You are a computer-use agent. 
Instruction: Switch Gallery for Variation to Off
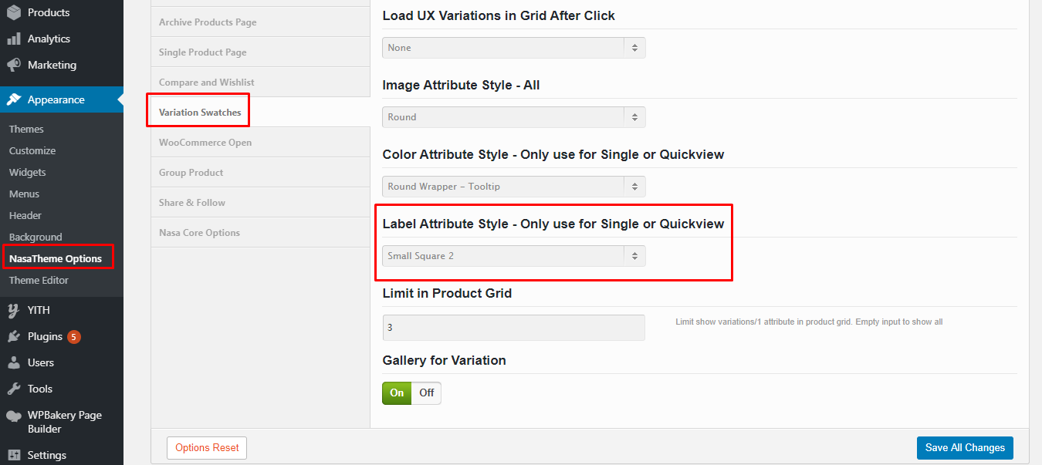(426, 393)
